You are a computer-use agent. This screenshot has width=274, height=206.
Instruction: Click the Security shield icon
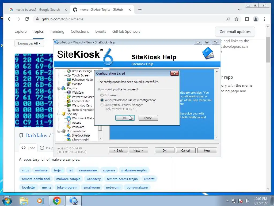(63, 114)
